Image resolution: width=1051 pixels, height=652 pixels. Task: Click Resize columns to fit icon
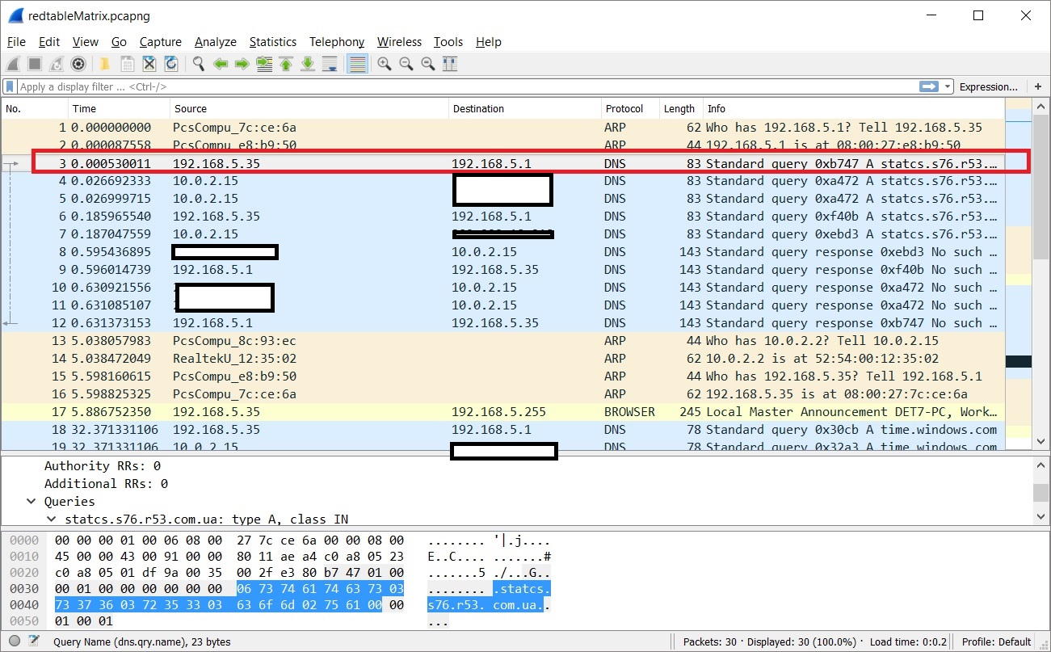450,64
